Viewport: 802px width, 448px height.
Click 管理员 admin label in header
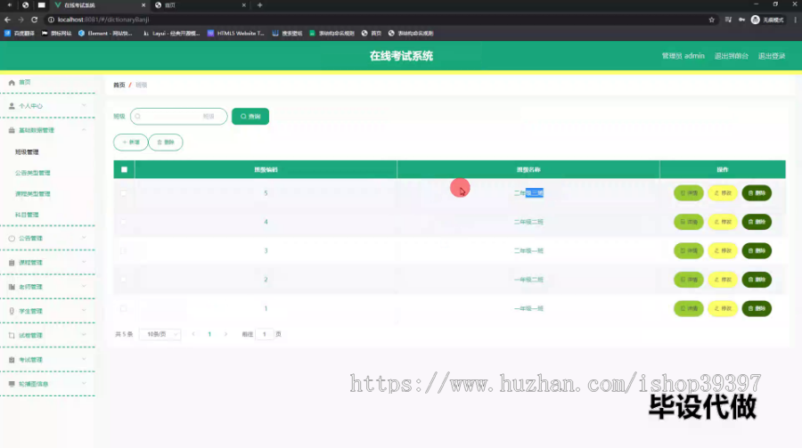pyautogui.click(x=683, y=56)
